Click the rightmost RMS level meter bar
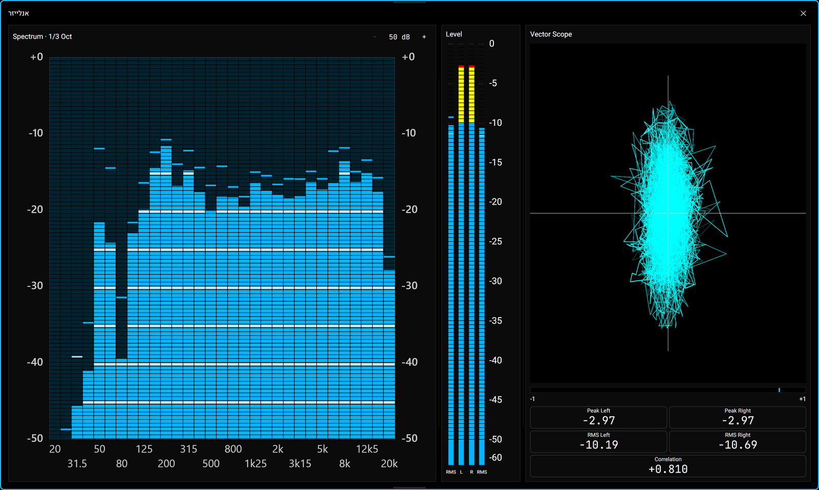This screenshot has width=819, height=490. (x=482, y=296)
